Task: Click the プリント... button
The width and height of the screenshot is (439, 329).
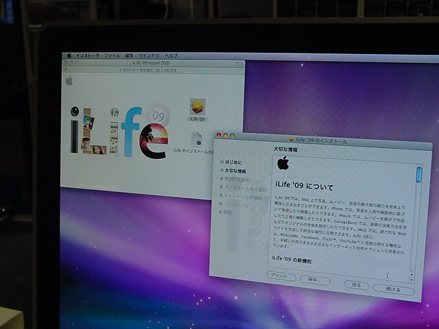Action: click(281, 276)
